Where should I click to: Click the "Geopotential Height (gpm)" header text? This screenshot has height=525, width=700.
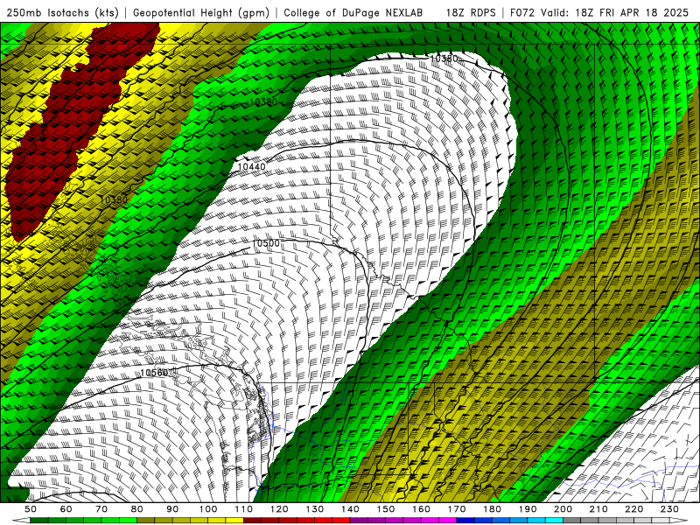[x=201, y=12]
